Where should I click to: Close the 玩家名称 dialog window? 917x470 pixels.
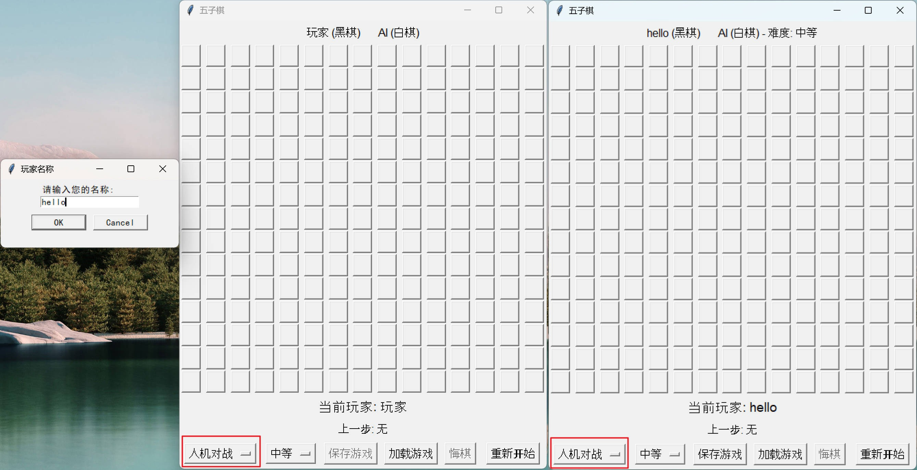(x=163, y=169)
